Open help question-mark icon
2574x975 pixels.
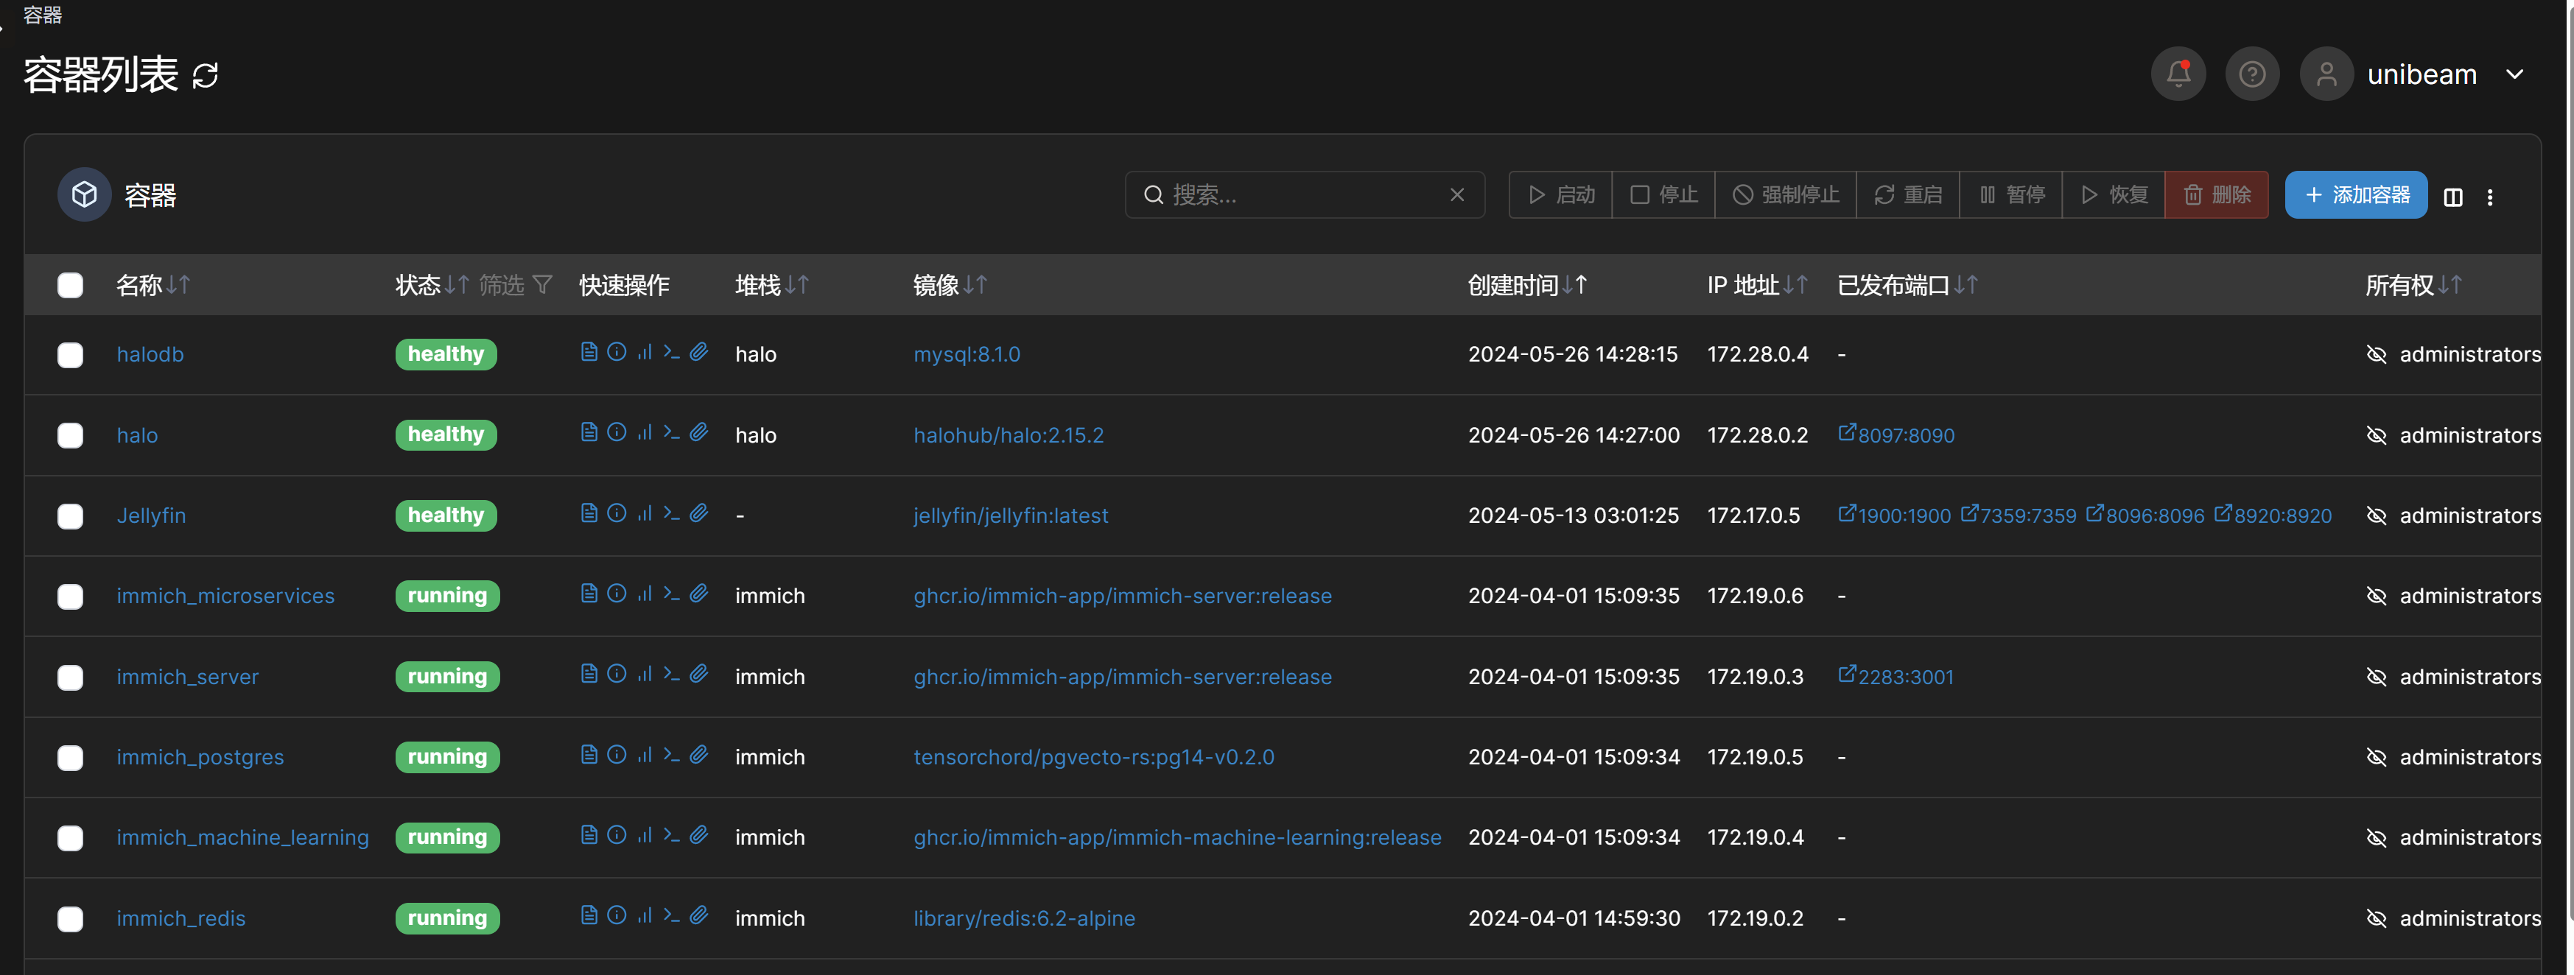click(2252, 74)
